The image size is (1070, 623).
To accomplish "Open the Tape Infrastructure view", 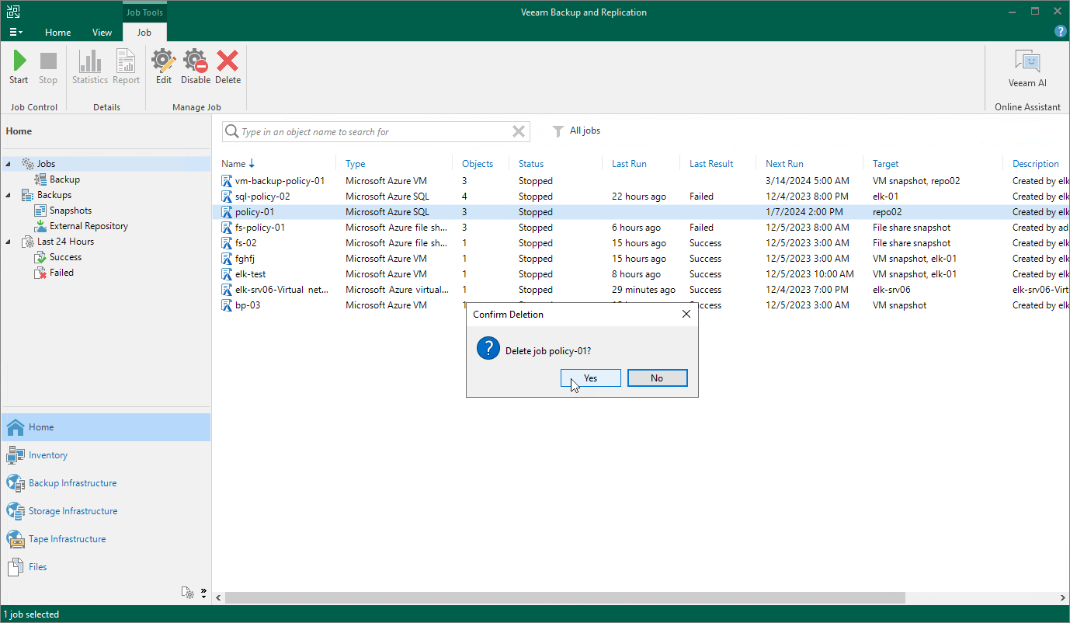I will click(106, 539).
